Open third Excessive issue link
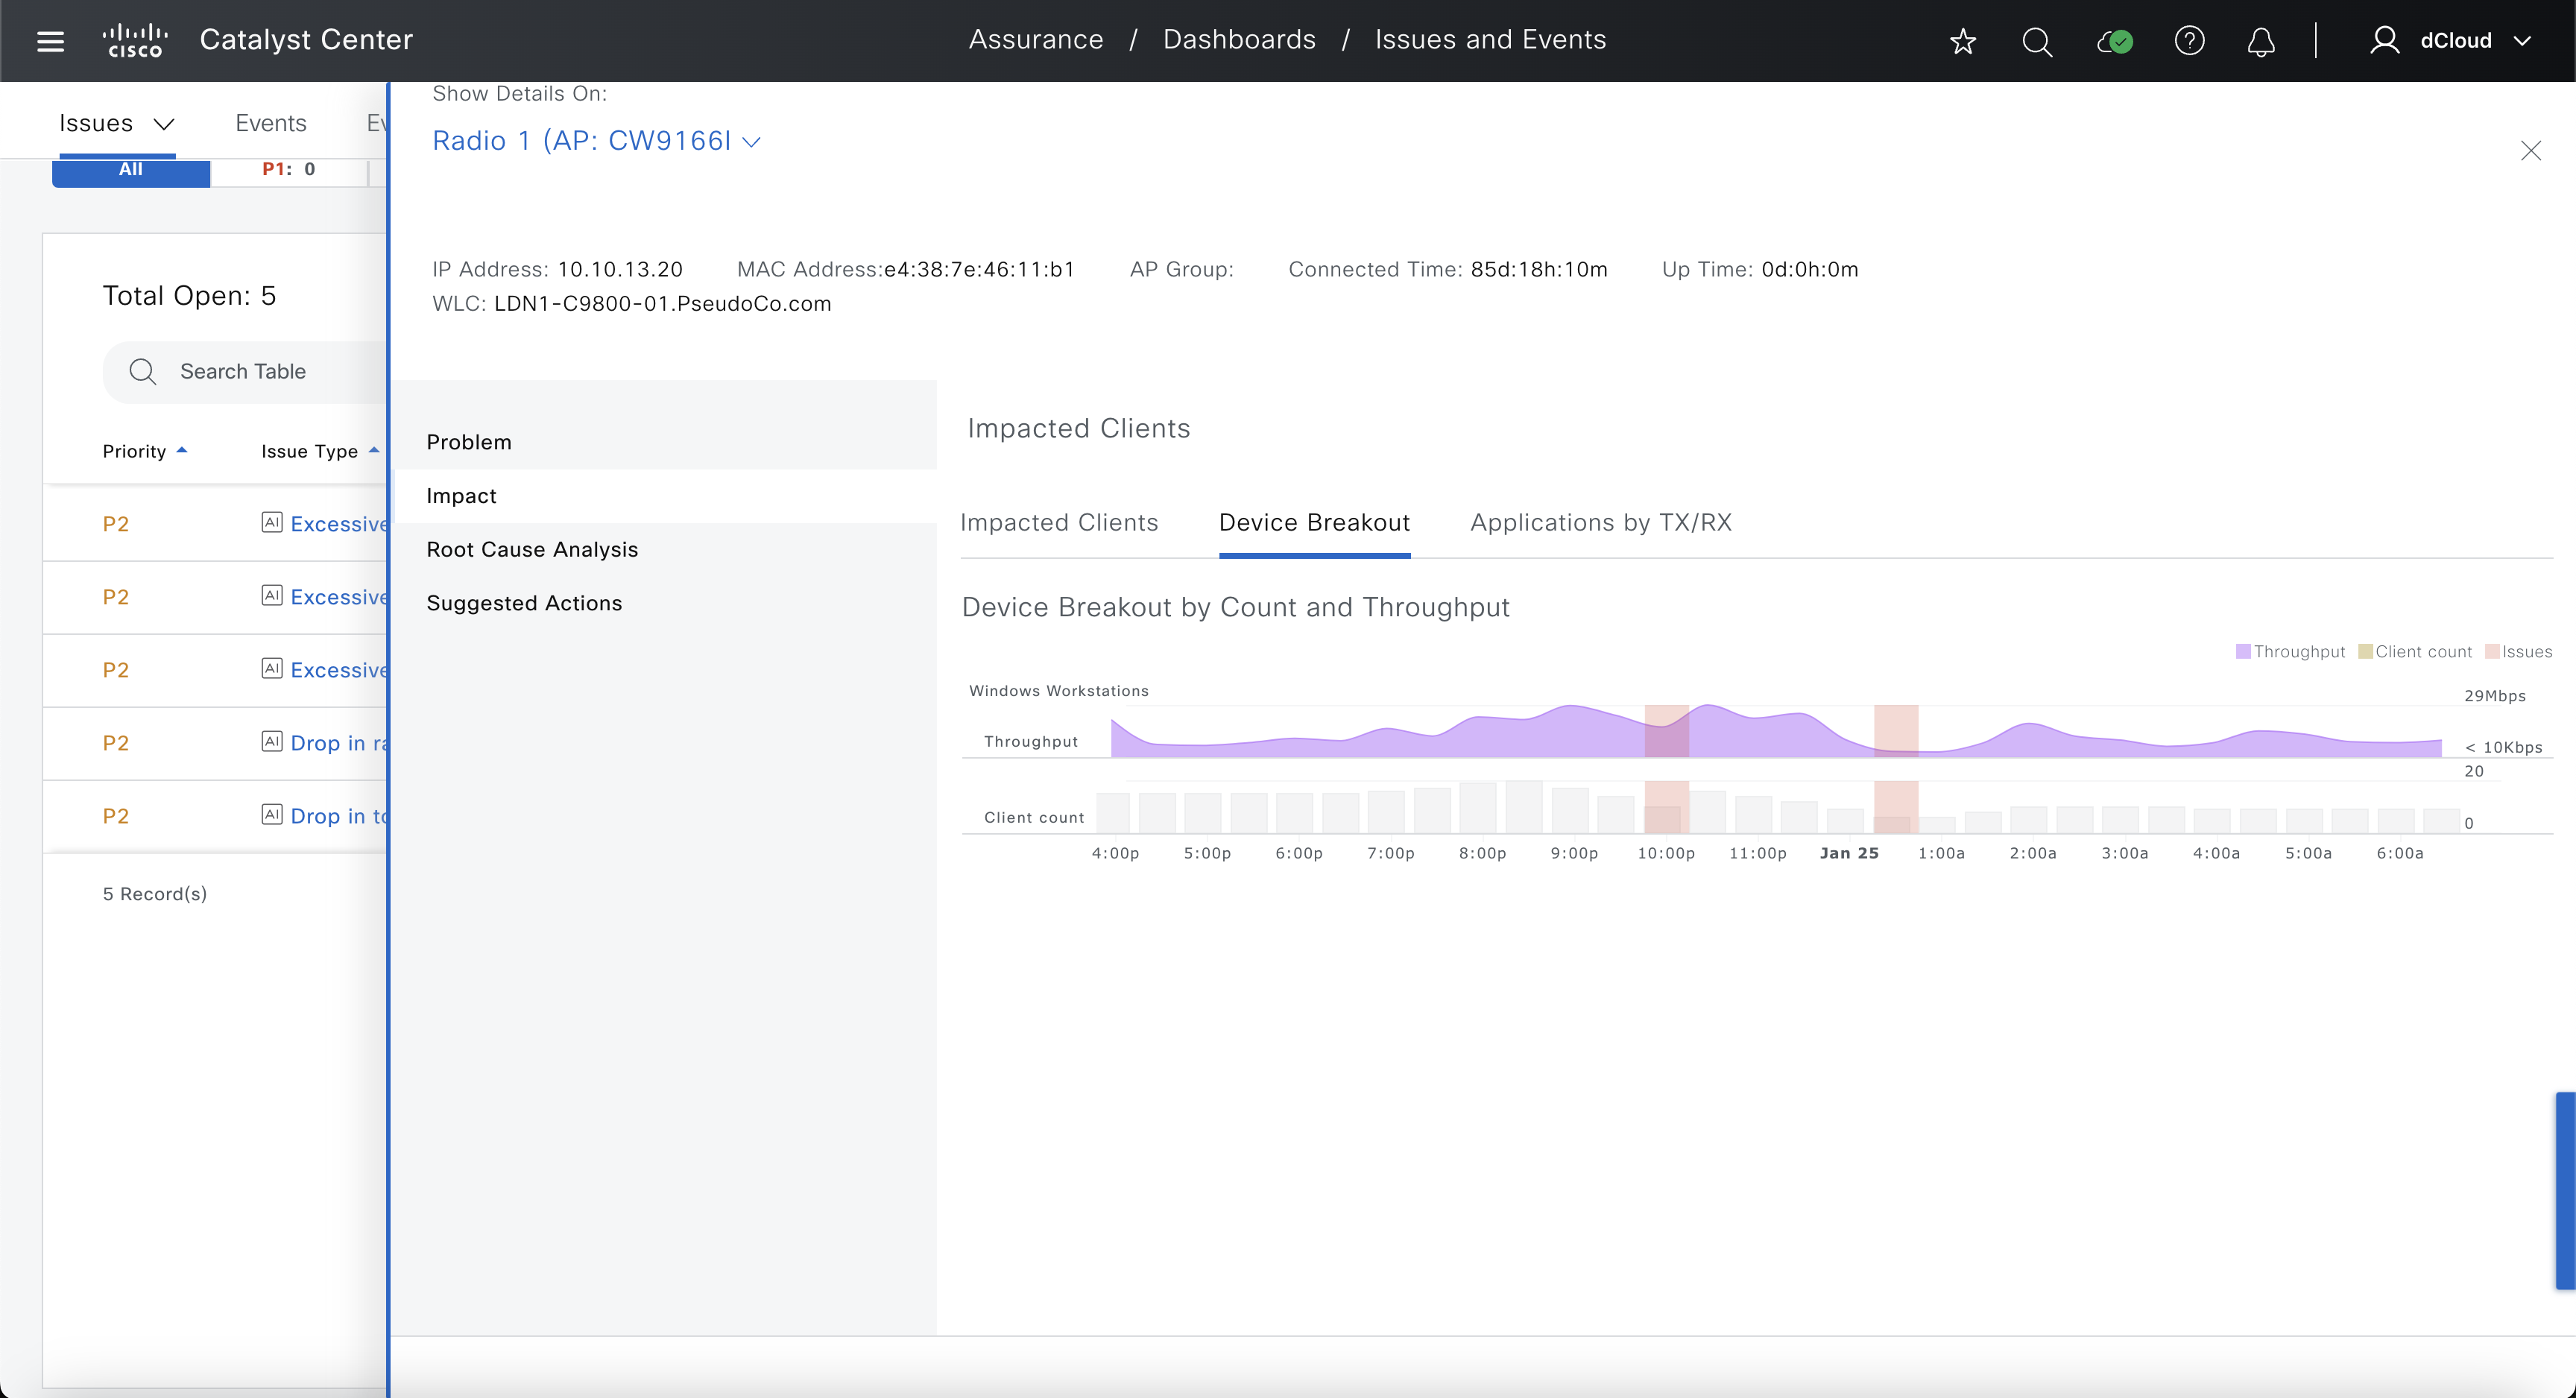The image size is (2576, 1398). [x=338, y=670]
